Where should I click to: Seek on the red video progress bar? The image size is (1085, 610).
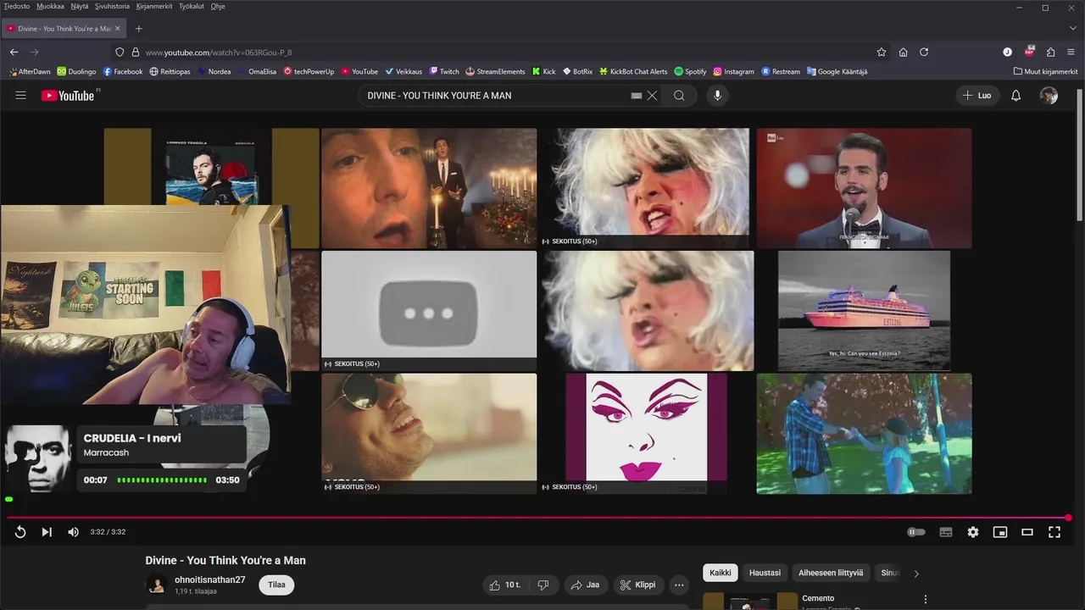[537, 517]
